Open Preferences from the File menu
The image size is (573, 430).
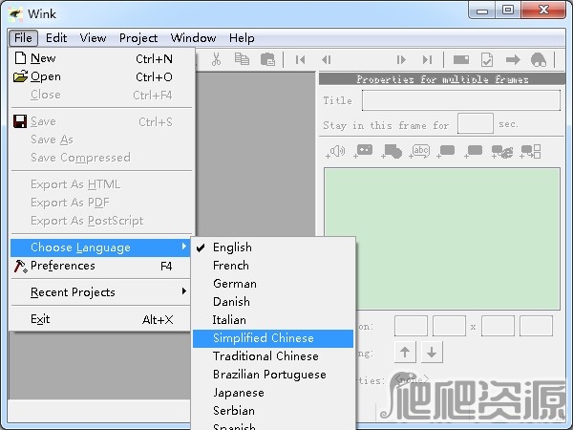point(63,266)
